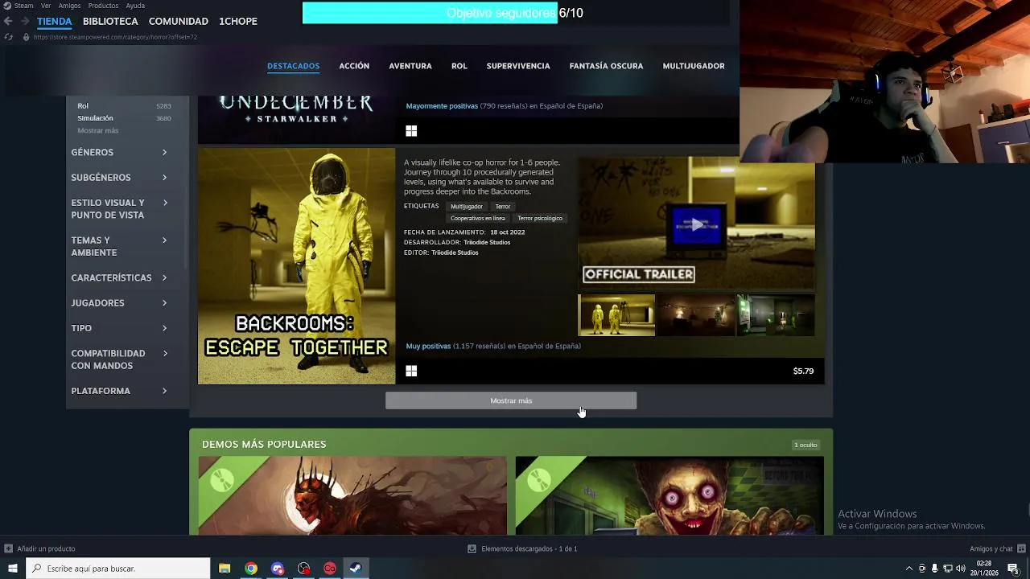This screenshot has height=579, width=1030.
Task: Click the Windows taskbar search box
Action: pos(118,569)
